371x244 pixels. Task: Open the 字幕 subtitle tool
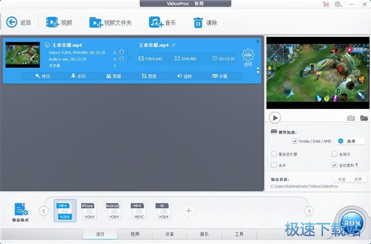pyautogui.click(x=220, y=76)
